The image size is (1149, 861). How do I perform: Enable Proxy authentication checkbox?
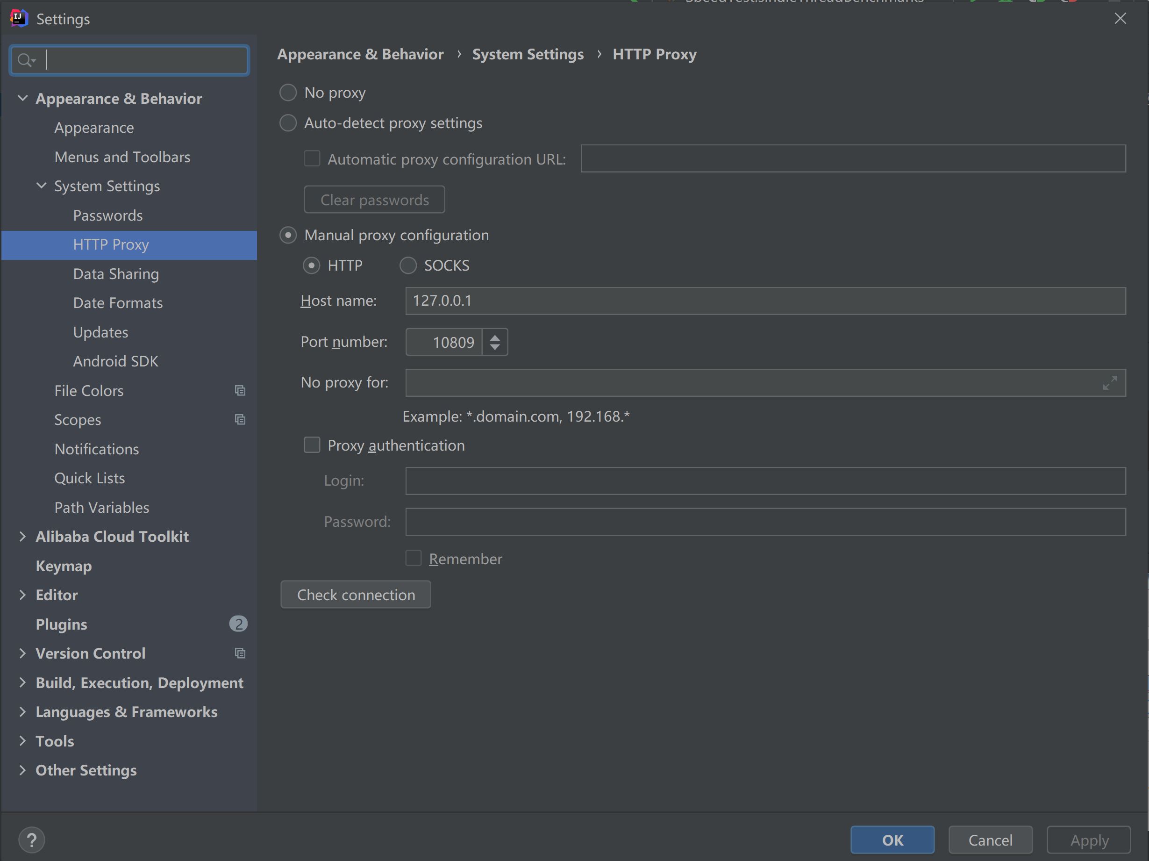tap(312, 445)
